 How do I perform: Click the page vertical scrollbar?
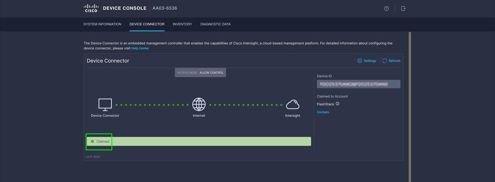410,107
